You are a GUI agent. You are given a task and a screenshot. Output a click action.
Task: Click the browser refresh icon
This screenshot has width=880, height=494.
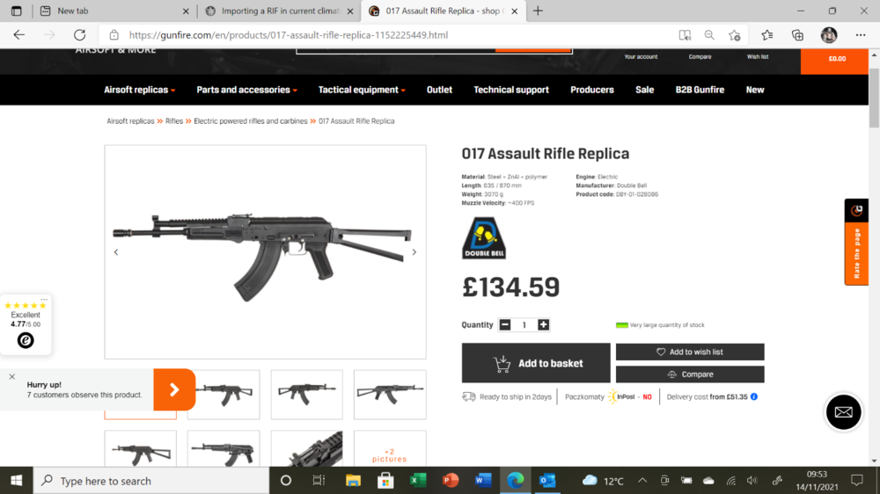[x=80, y=35]
